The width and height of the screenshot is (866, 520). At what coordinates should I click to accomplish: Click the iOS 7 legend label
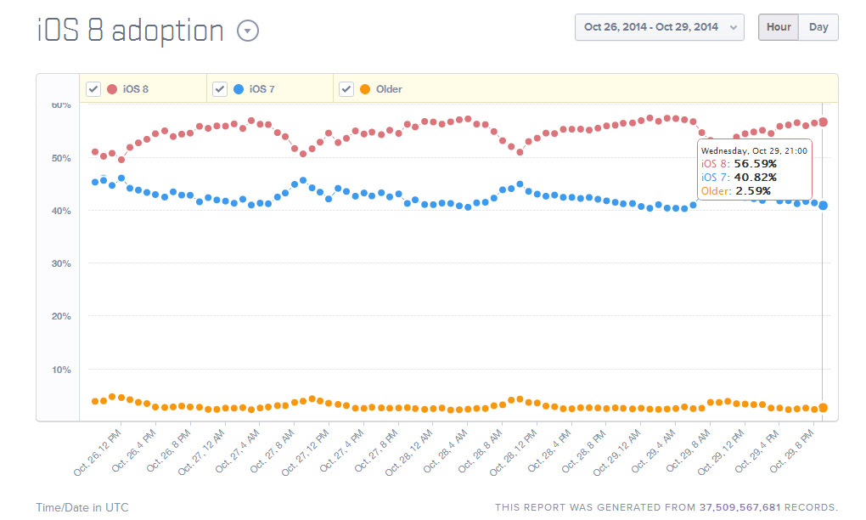tap(262, 89)
